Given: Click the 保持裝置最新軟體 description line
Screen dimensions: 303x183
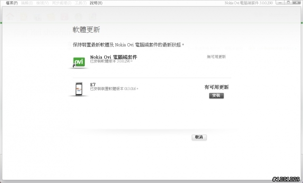Looking at the screenshot, I should click(128, 45).
